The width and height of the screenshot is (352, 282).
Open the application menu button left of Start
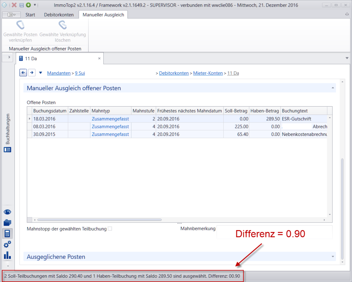[x=11, y=15]
